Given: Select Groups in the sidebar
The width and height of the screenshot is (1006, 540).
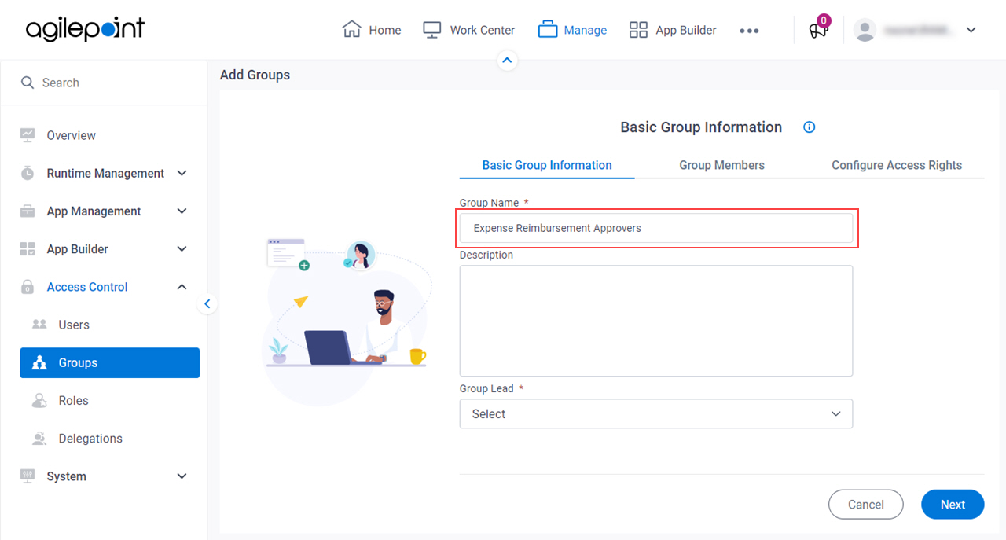Looking at the screenshot, I should 110,362.
